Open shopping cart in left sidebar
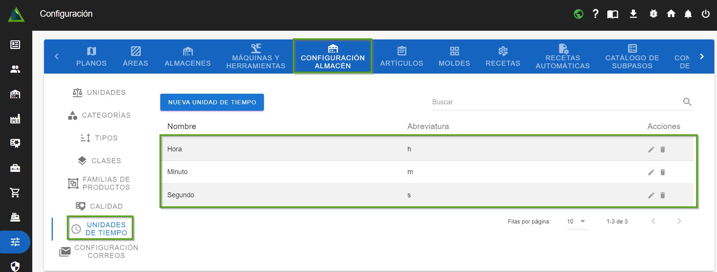 point(15,193)
